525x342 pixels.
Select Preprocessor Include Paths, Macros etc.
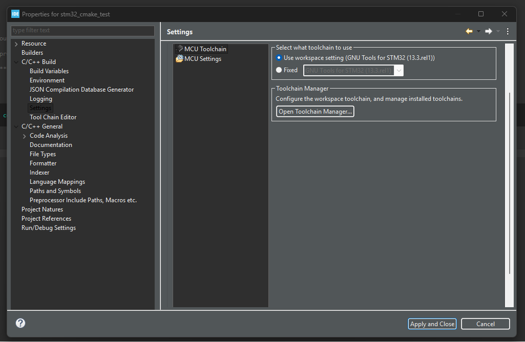83,200
